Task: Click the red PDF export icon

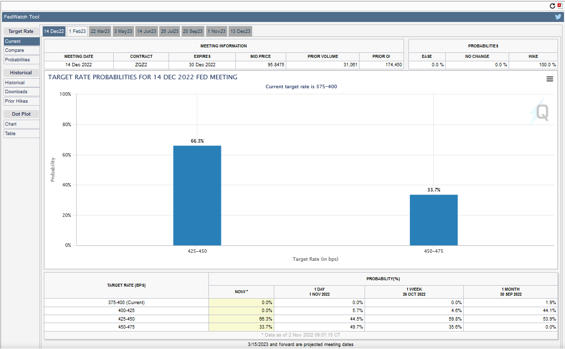Action: [x=560, y=6]
